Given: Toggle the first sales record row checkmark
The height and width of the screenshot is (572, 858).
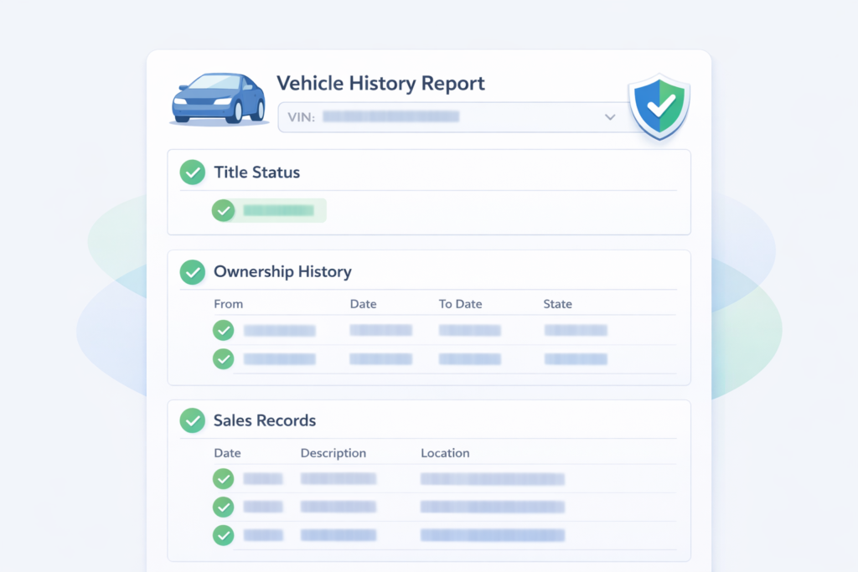Looking at the screenshot, I should [x=223, y=479].
